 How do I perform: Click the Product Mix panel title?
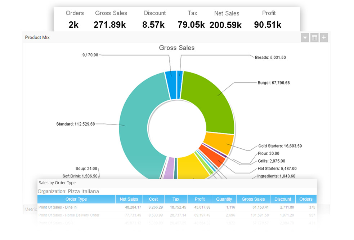tap(37, 37)
